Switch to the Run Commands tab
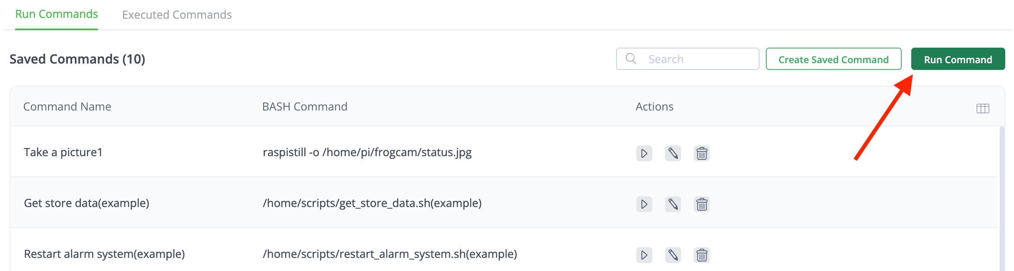1014x271 pixels. point(56,14)
